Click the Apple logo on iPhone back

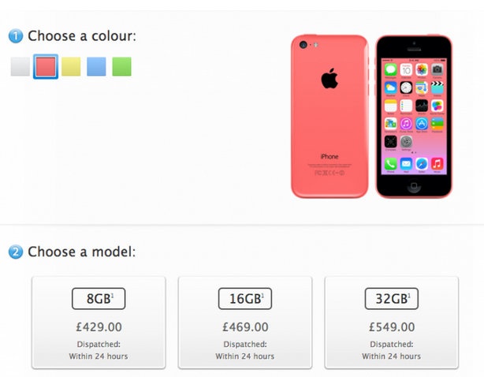click(x=329, y=78)
